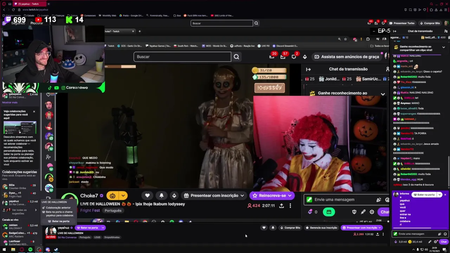
Task: Open Discord from the taskbar
Action: coord(47,249)
